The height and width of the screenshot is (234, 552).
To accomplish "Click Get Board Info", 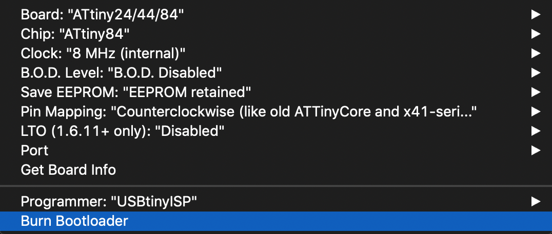I will pyautogui.click(x=68, y=169).
